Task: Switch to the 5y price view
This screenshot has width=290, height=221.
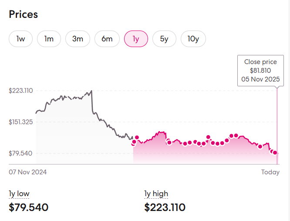Action: [164, 39]
